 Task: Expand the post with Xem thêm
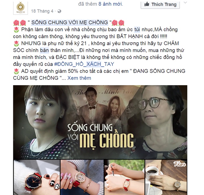(79, 78)
